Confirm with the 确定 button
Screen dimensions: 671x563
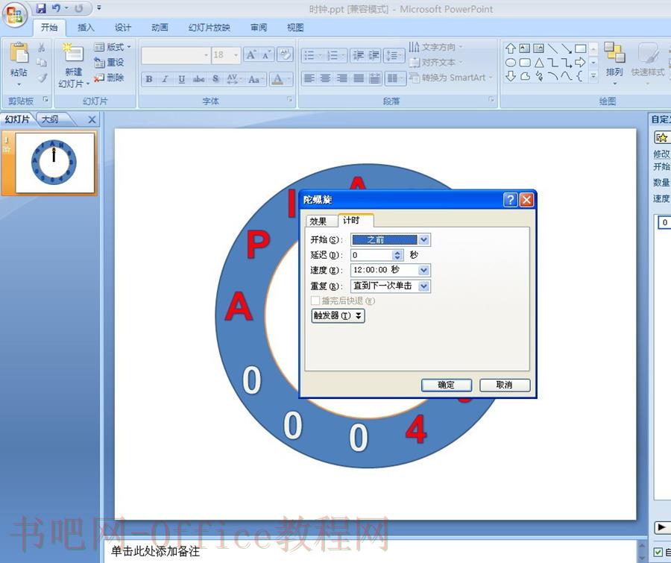pos(447,385)
